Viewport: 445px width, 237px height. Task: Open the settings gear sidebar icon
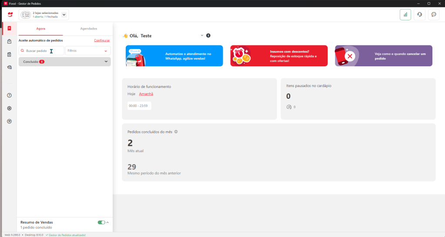click(x=10, y=108)
